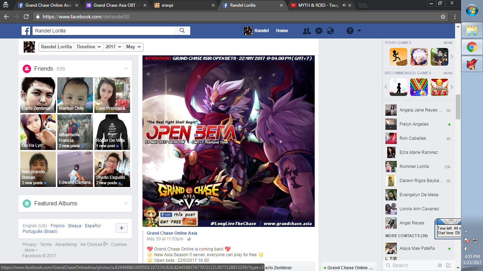Open chat with Ron Caballes
Screen dimensions: 483x271
418,138
